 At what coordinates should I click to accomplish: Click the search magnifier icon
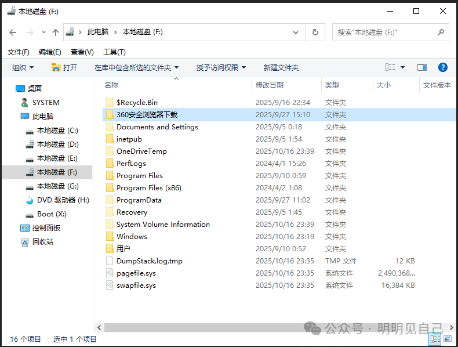[441, 32]
